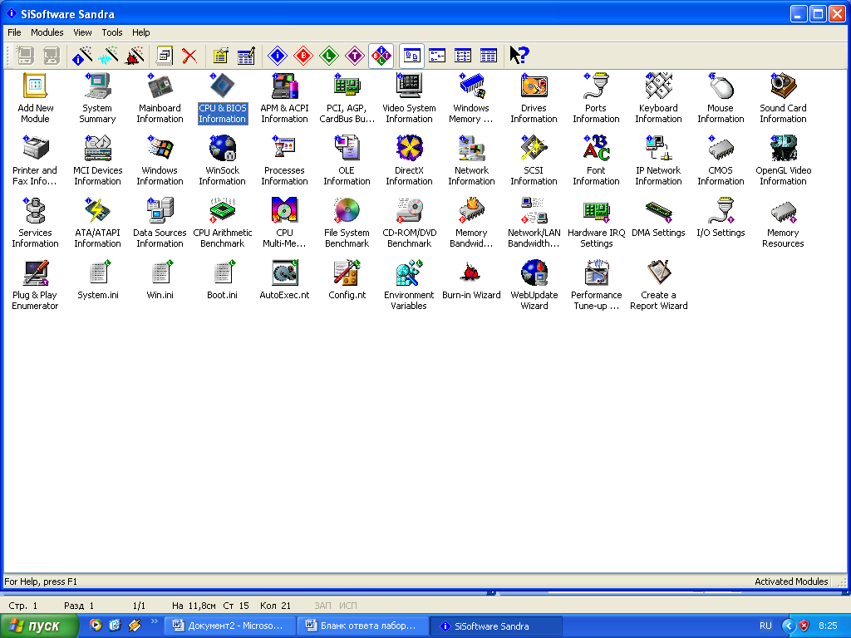This screenshot has width=851, height=638.
Task: Select the Hardware IRQ Settings module
Action: pos(596,223)
